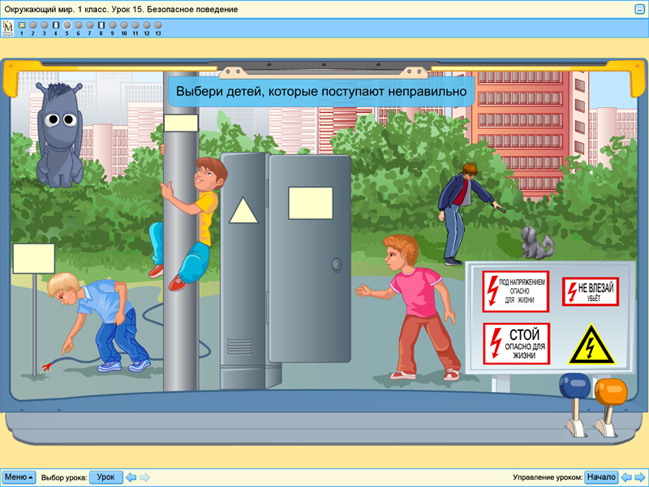The height and width of the screenshot is (487, 649).
Task: Go to slide 1 in the lesson strip
Action: pyautogui.click(x=22, y=25)
